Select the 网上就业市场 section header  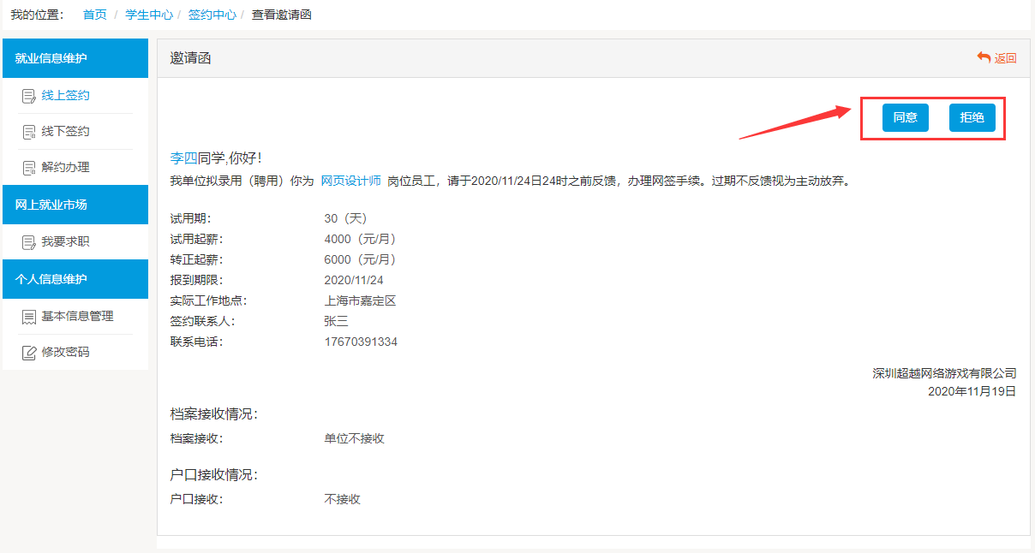point(75,205)
